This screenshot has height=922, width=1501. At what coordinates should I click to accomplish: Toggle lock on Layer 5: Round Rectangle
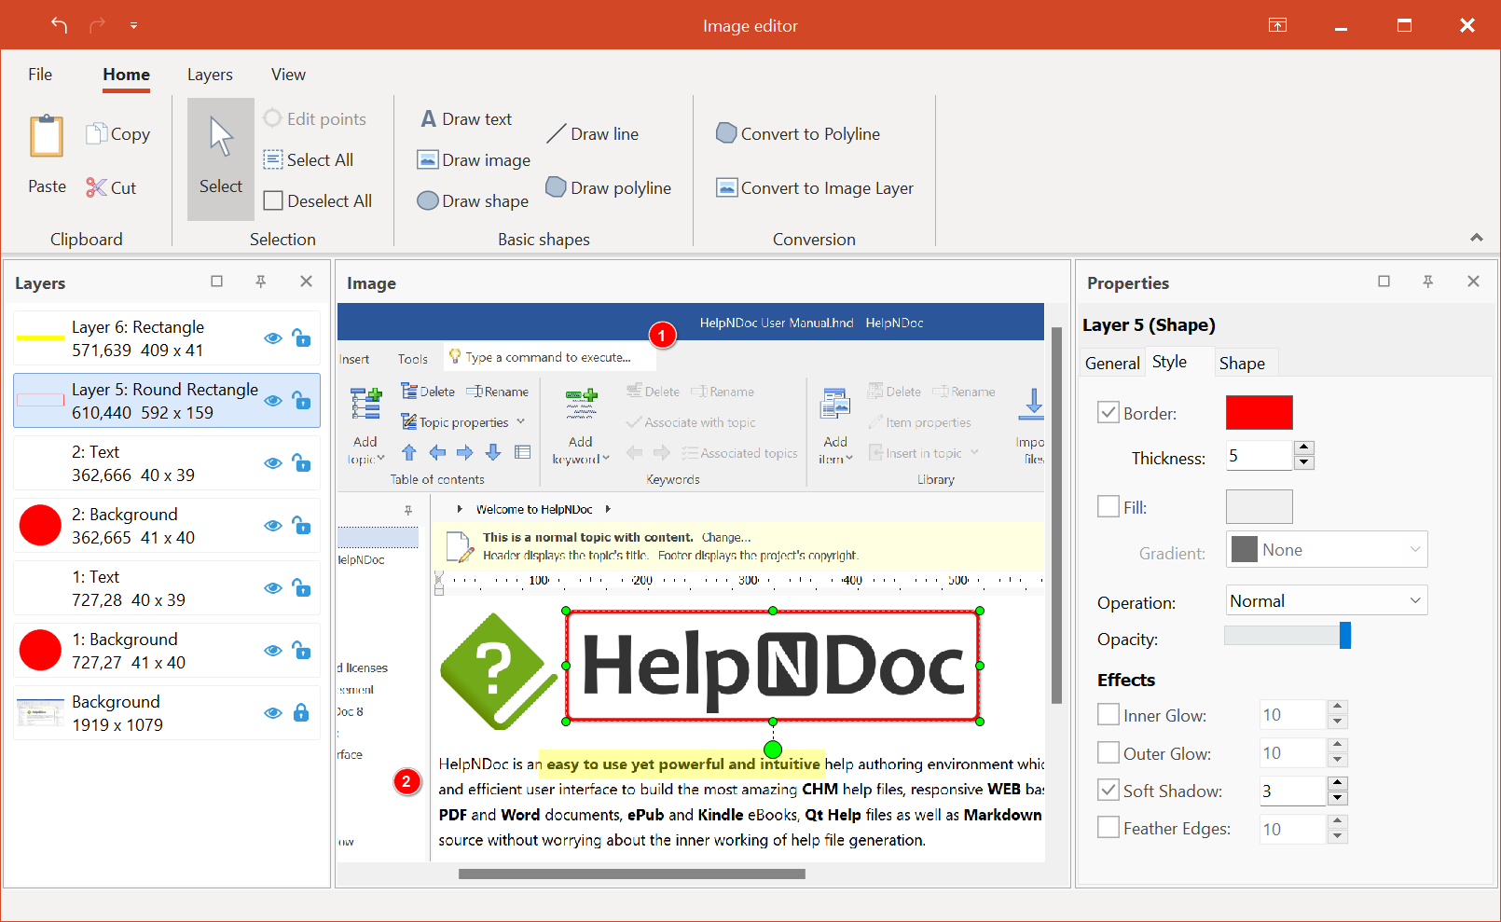pos(301,400)
